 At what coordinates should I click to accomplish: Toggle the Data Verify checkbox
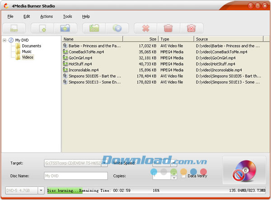(183, 176)
